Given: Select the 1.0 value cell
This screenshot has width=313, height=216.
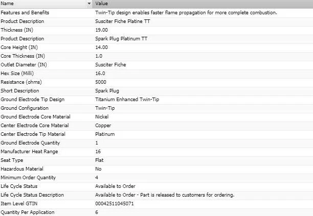Looking at the screenshot, I should [x=99, y=56].
